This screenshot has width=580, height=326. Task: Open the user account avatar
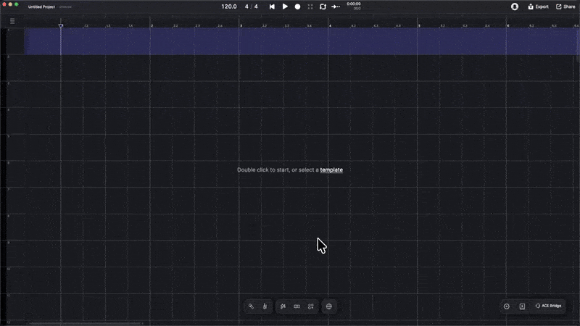point(515,7)
